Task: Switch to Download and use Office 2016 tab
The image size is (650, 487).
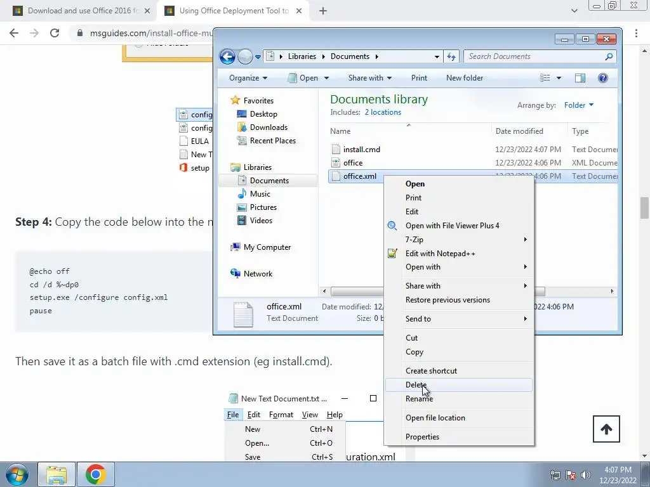Action: pos(82,11)
